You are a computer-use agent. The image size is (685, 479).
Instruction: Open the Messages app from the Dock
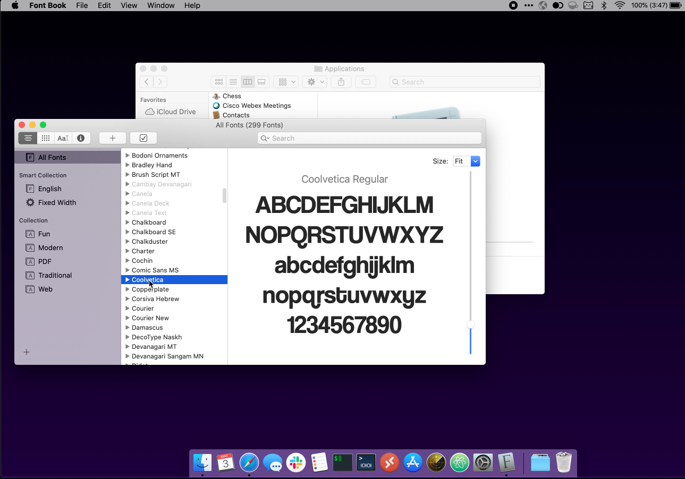(x=273, y=463)
